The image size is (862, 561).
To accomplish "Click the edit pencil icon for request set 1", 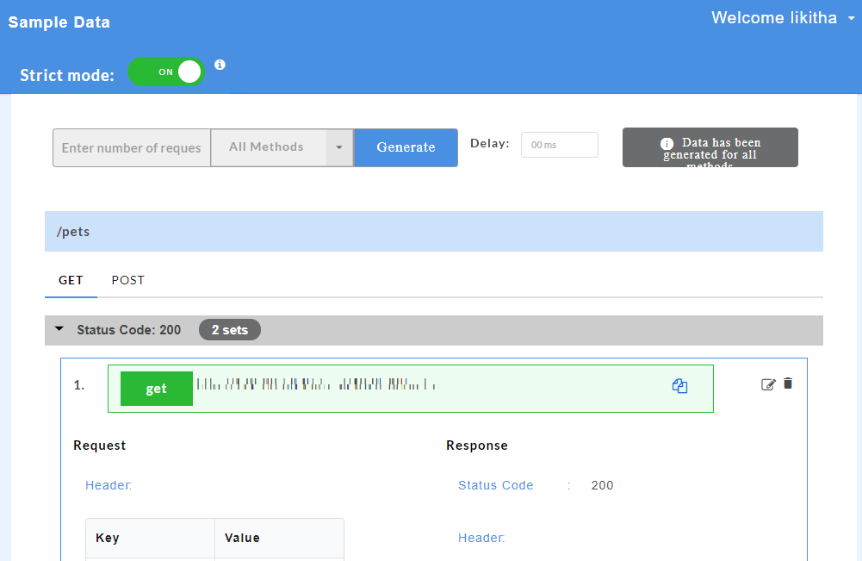I will [x=769, y=384].
